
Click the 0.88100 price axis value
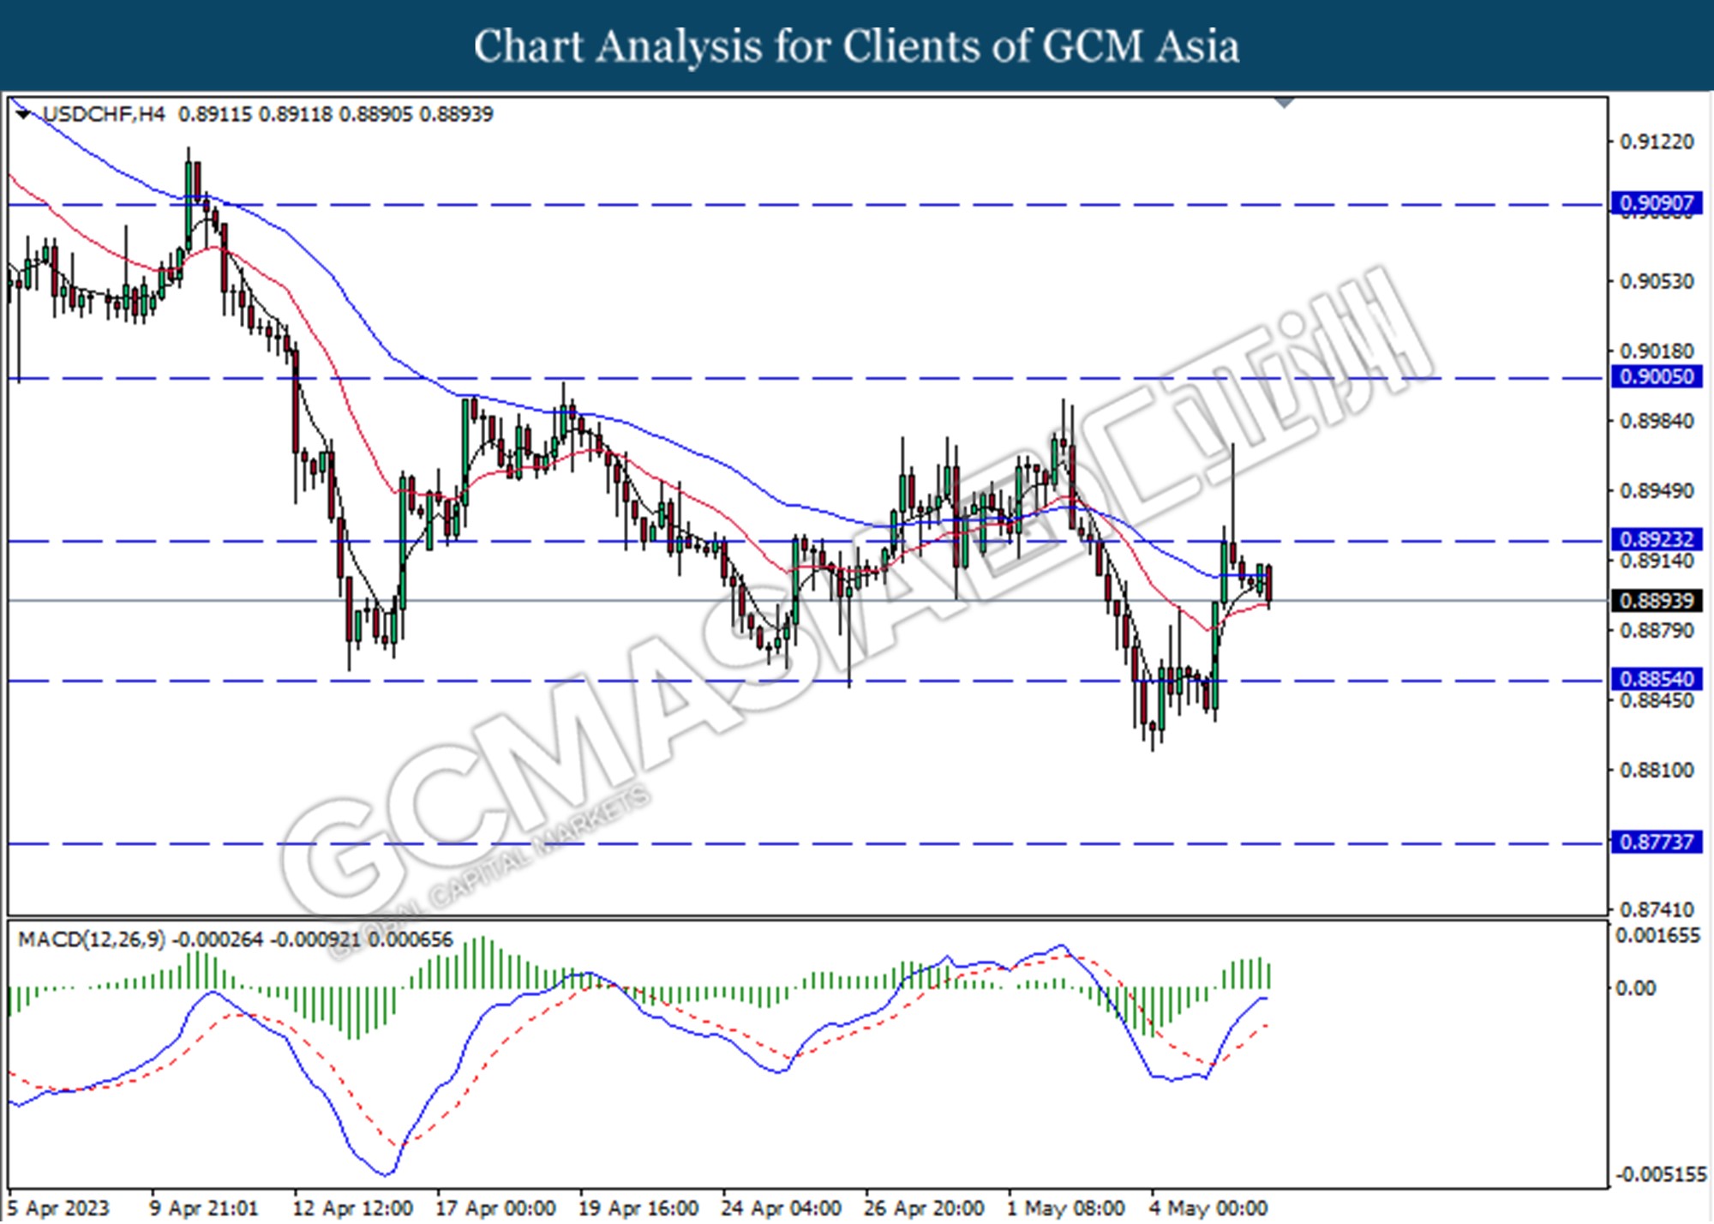click(x=1657, y=771)
